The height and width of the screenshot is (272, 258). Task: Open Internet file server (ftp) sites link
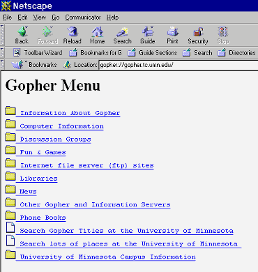coord(86,165)
